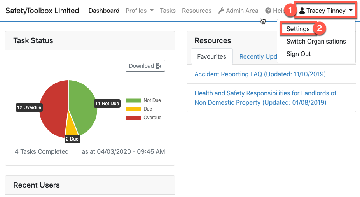Select Settings from the user menu
Screen dimensions: 360x197
click(298, 29)
